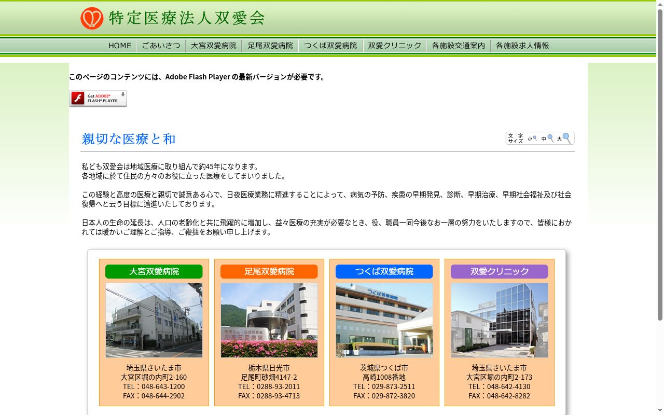Open the 双愛クリニック building photo
This screenshot has width=664, height=415.
pyautogui.click(x=500, y=320)
